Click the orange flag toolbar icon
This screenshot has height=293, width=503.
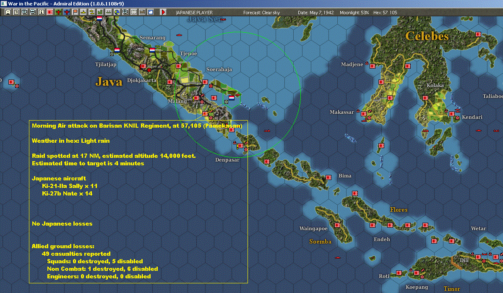pos(75,12)
